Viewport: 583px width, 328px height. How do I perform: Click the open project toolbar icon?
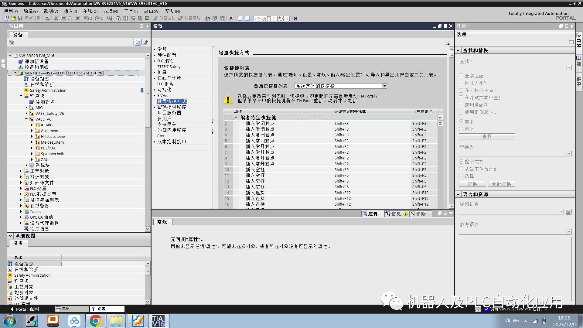click(13, 18)
